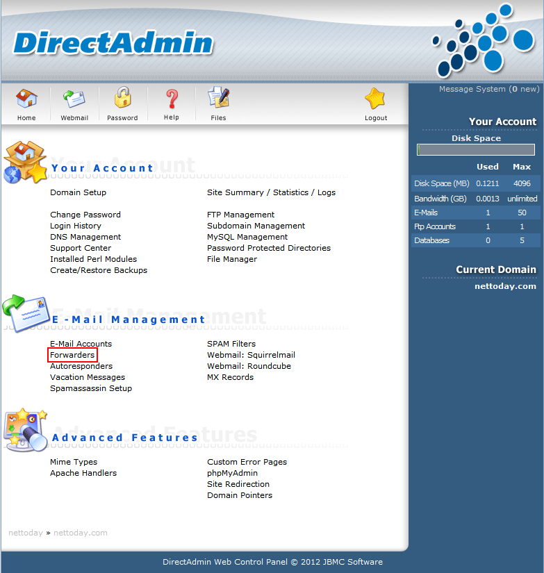Click Password toolbar label

click(x=122, y=118)
